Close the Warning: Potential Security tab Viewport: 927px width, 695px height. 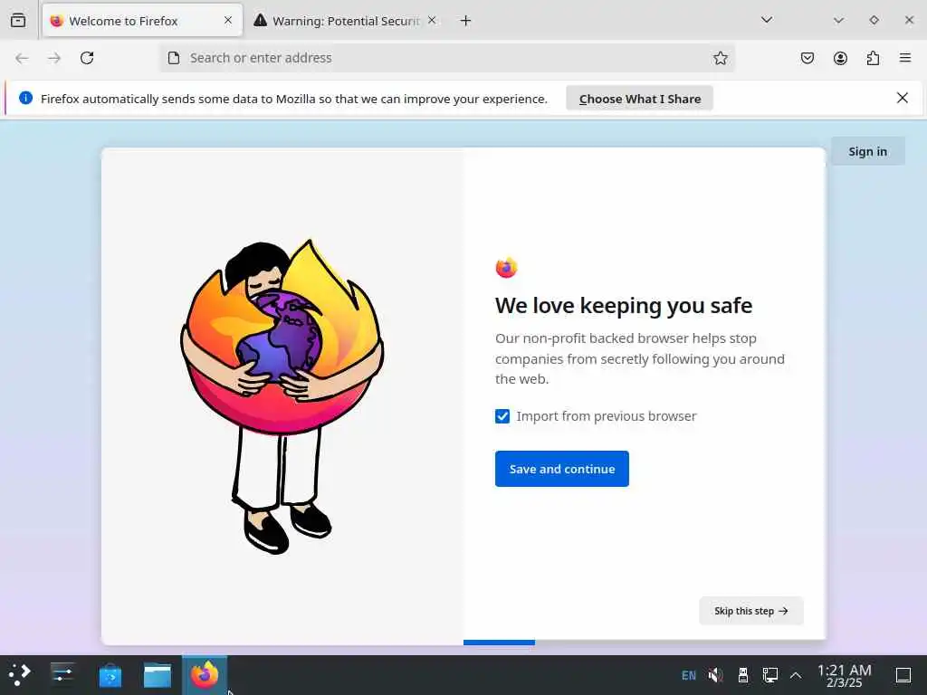coord(432,21)
